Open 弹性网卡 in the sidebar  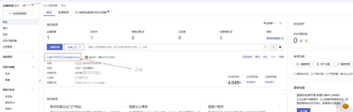(x=10, y=102)
